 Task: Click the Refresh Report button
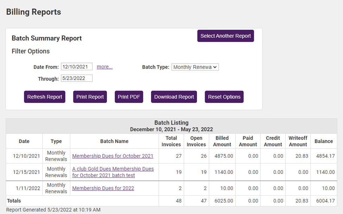44,97
